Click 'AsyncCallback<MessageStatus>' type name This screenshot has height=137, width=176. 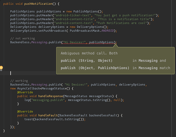click(42, 89)
